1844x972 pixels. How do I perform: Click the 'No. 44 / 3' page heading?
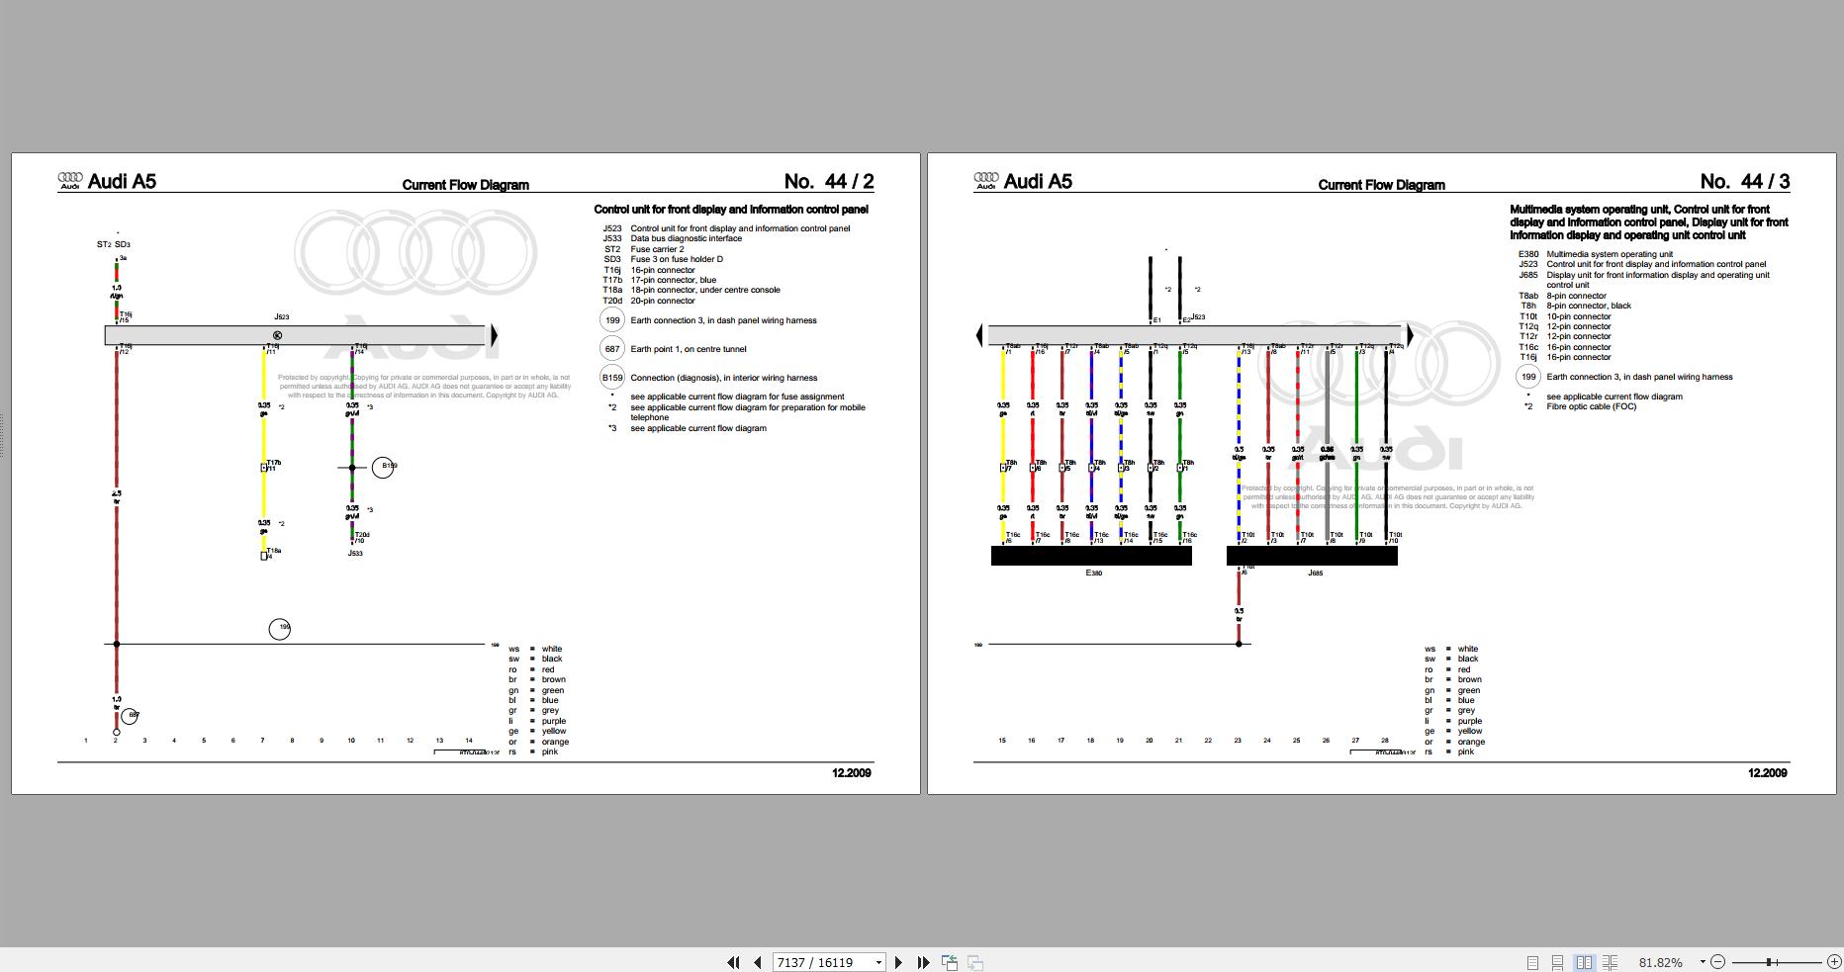pyautogui.click(x=1745, y=181)
